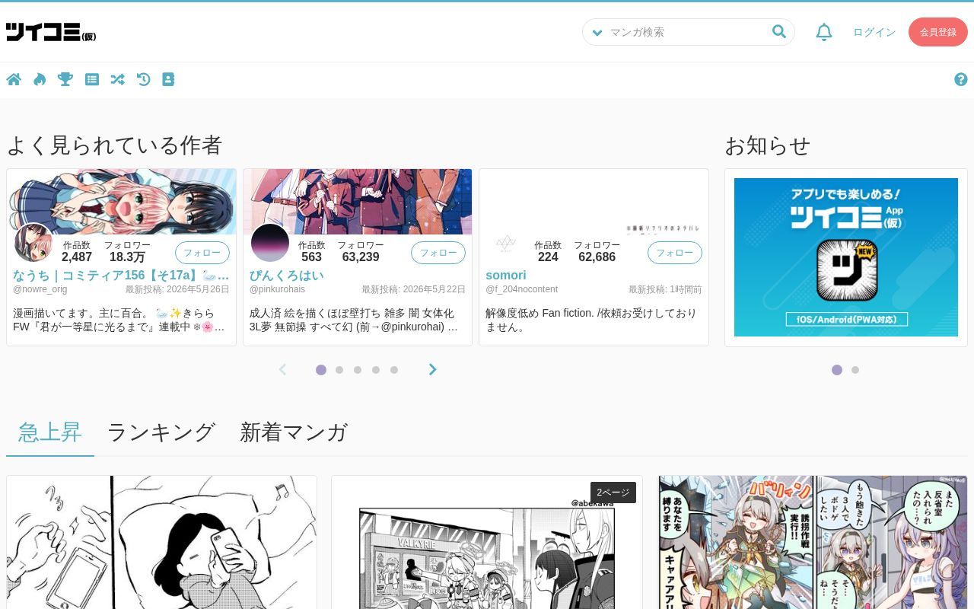This screenshot has height=609, width=974.
Task: Click the @pinkurohais handle
Action: click(x=277, y=289)
